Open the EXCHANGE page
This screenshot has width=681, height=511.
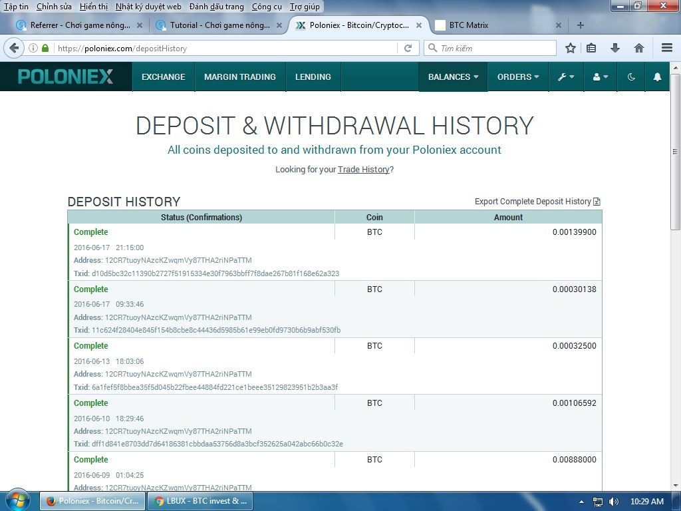pyautogui.click(x=164, y=77)
